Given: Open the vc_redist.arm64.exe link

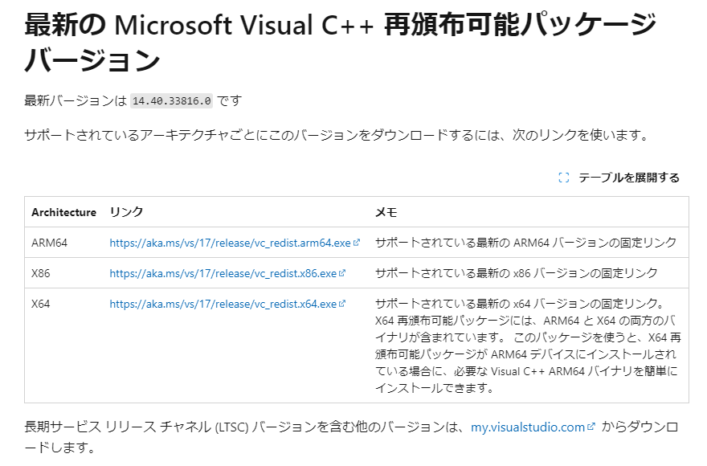Looking at the screenshot, I should coord(229,243).
